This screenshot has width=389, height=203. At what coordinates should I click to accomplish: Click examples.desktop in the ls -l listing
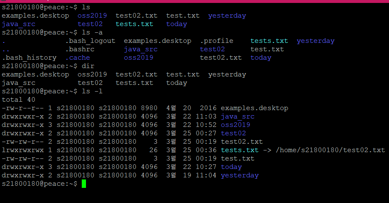254,108
